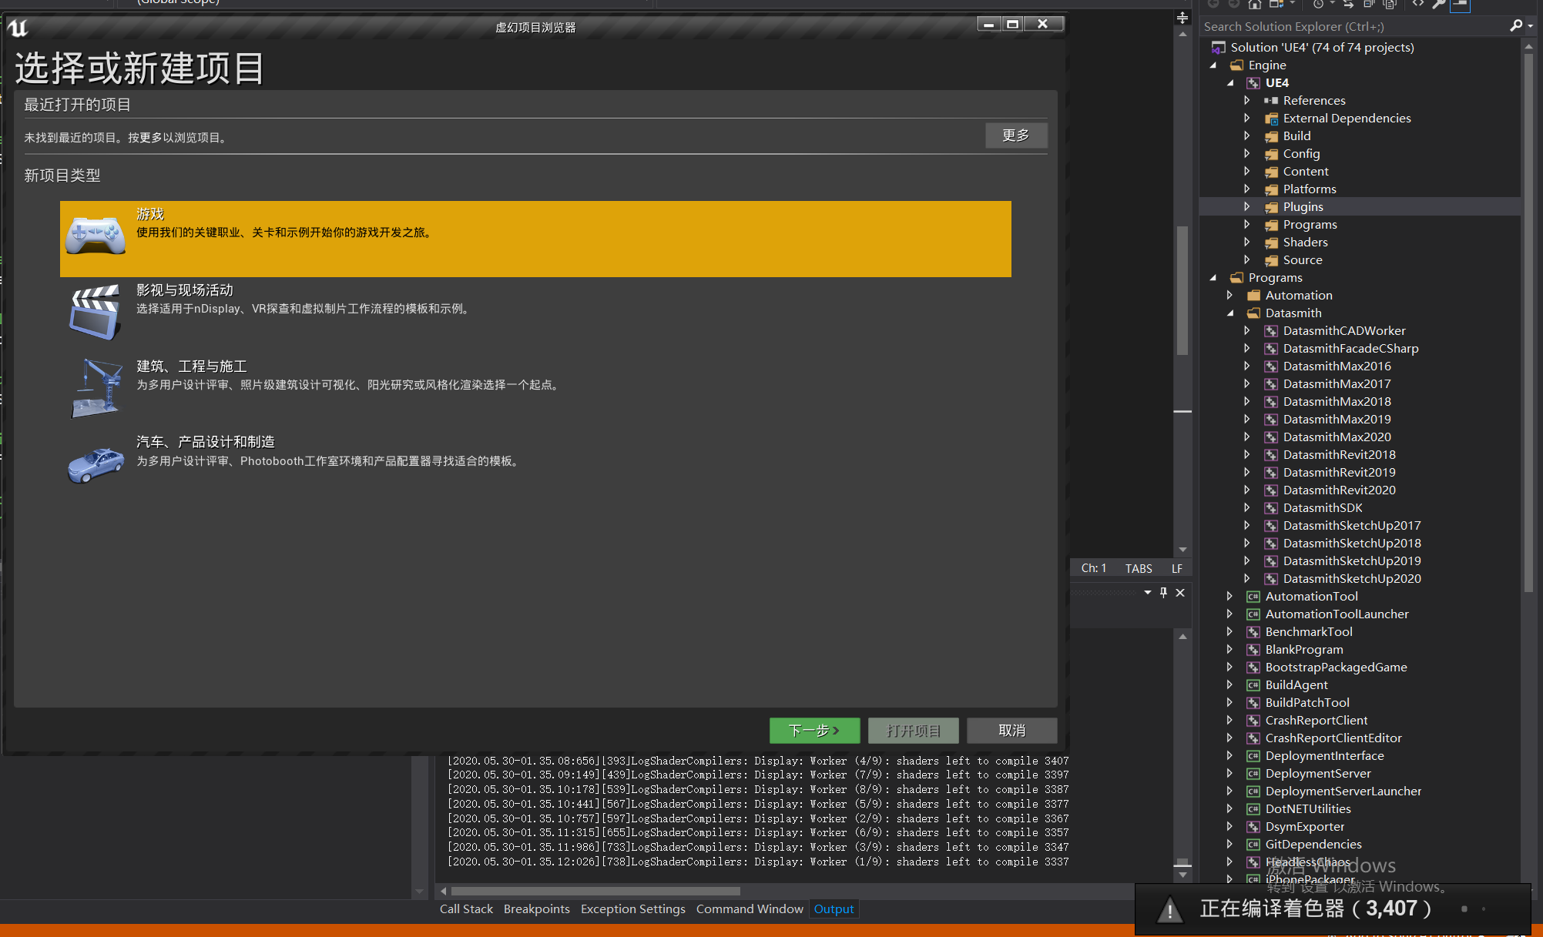Click the 更多 button for recent projects
The height and width of the screenshot is (937, 1543).
(1016, 136)
